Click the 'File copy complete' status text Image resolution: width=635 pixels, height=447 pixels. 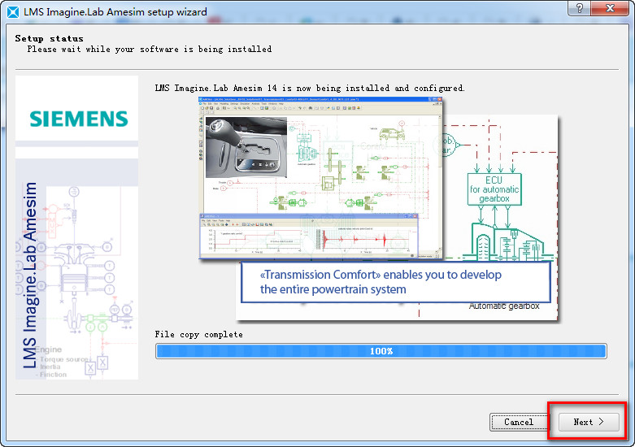[199, 335]
